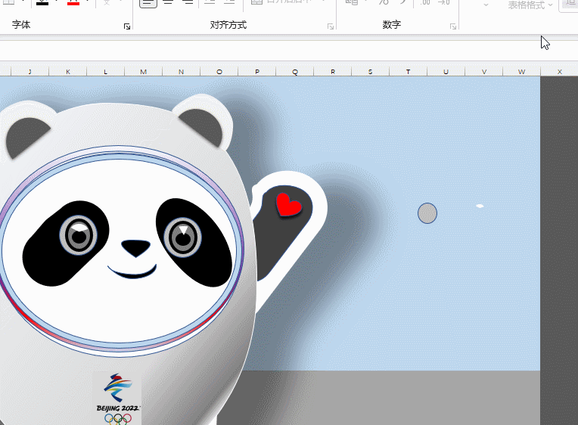This screenshot has width=578, height=425.
Task: Select column R header
Action: point(332,72)
